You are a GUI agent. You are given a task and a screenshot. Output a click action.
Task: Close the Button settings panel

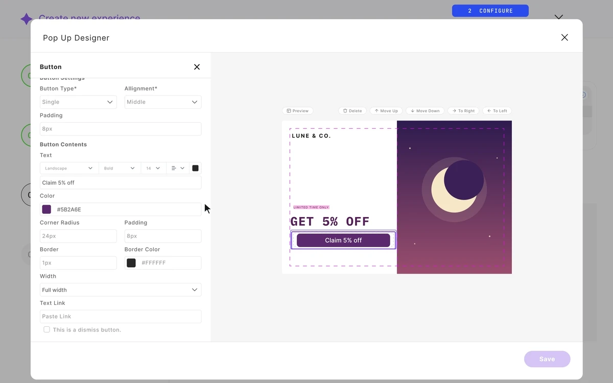point(197,67)
